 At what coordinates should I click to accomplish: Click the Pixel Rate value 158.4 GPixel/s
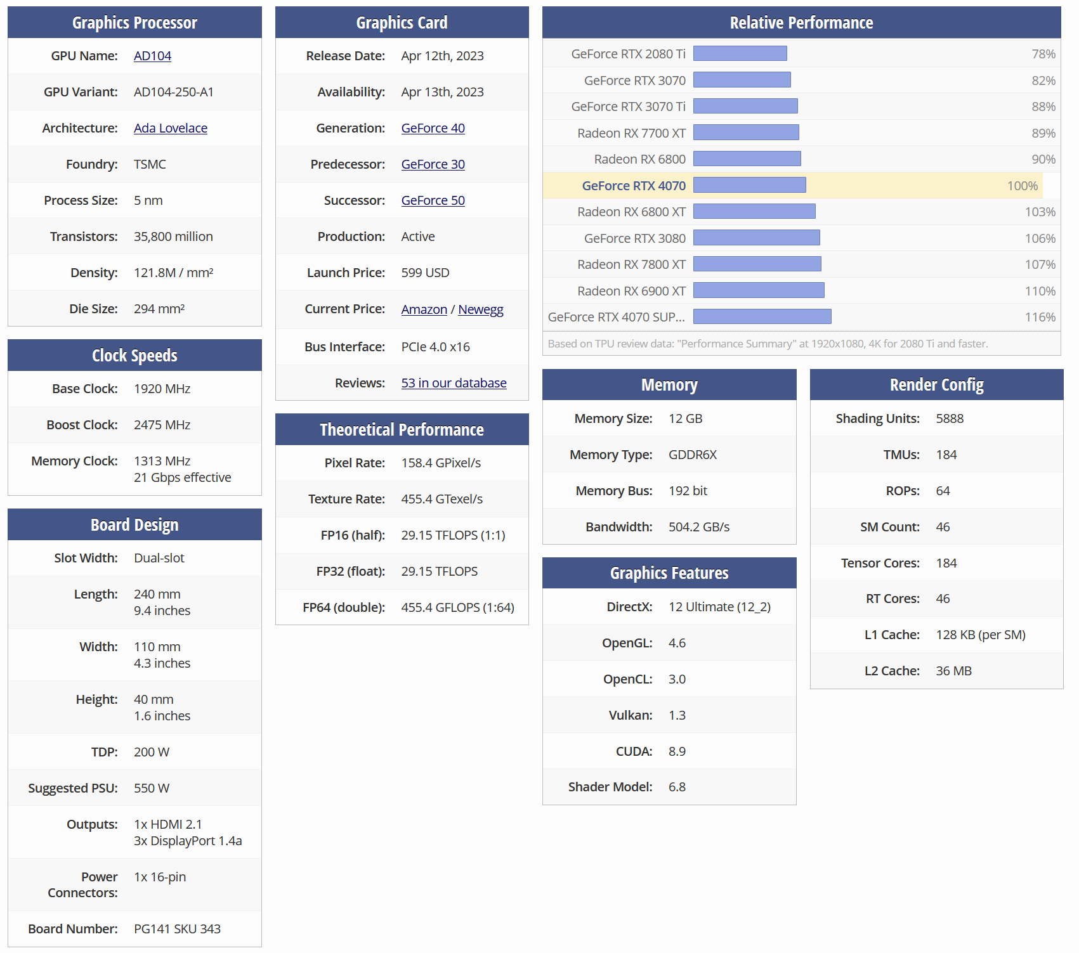(x=441, y=463)
